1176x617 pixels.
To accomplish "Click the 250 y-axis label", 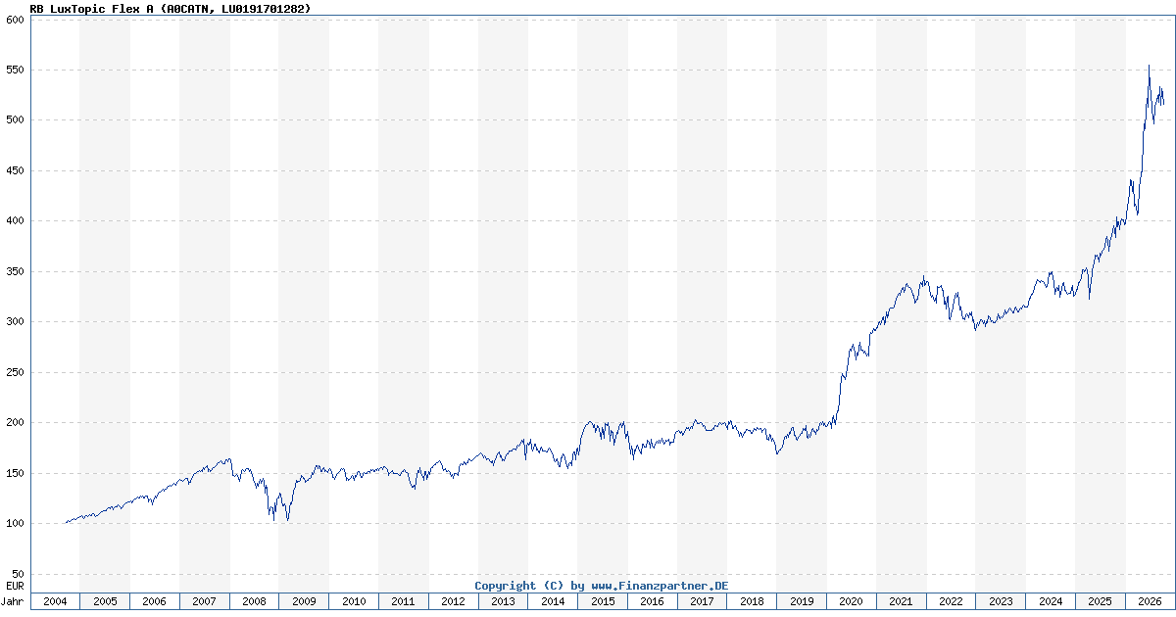I will [x=15, y=372].
